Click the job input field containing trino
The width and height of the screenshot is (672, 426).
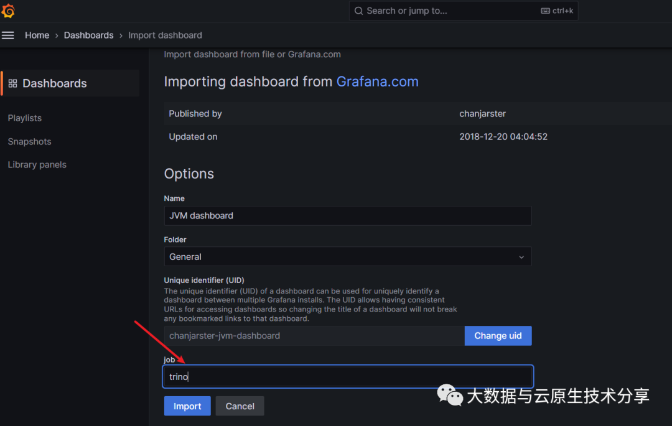click(x=348, y=376)
